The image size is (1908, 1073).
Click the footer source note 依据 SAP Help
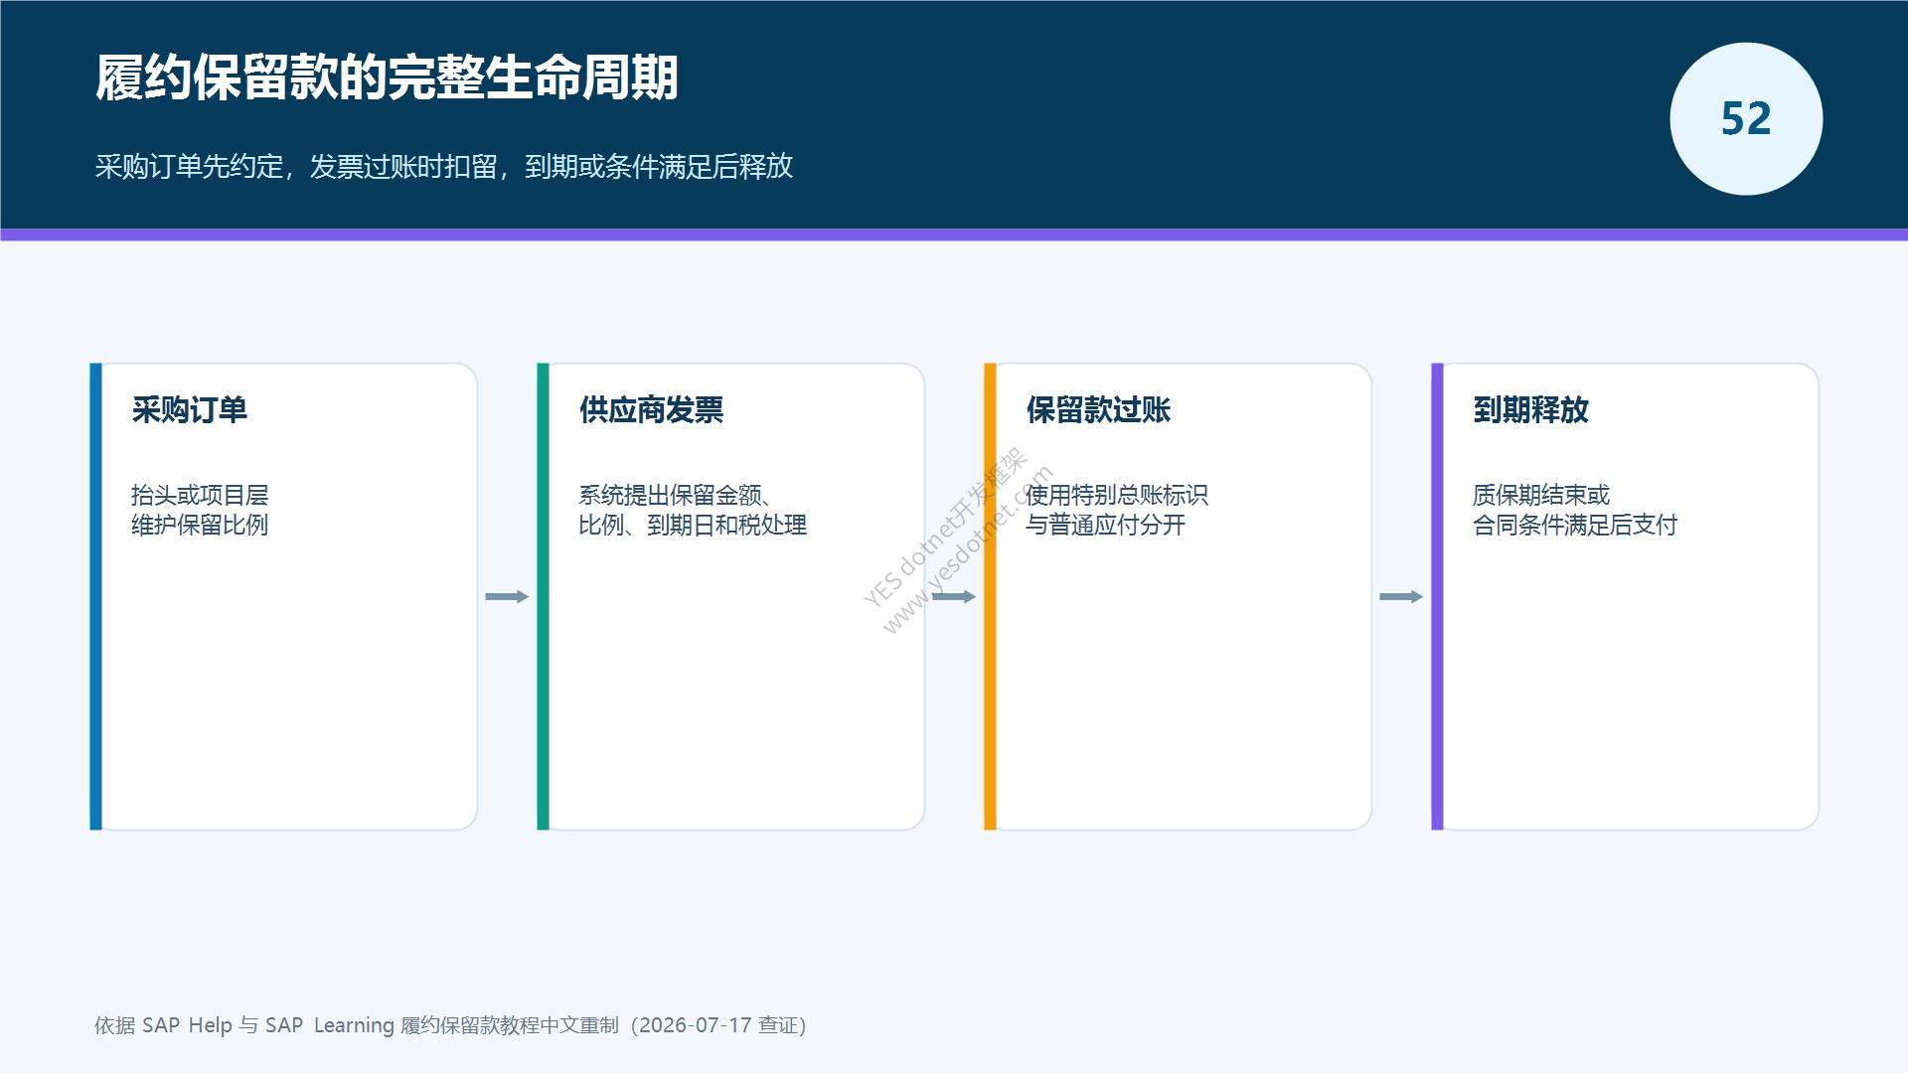pyautogui.click(x=450, y=1025)
